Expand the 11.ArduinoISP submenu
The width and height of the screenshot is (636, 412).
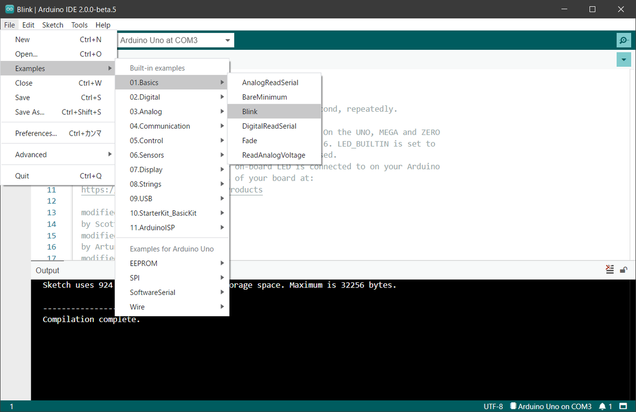(x=172, y=227)
